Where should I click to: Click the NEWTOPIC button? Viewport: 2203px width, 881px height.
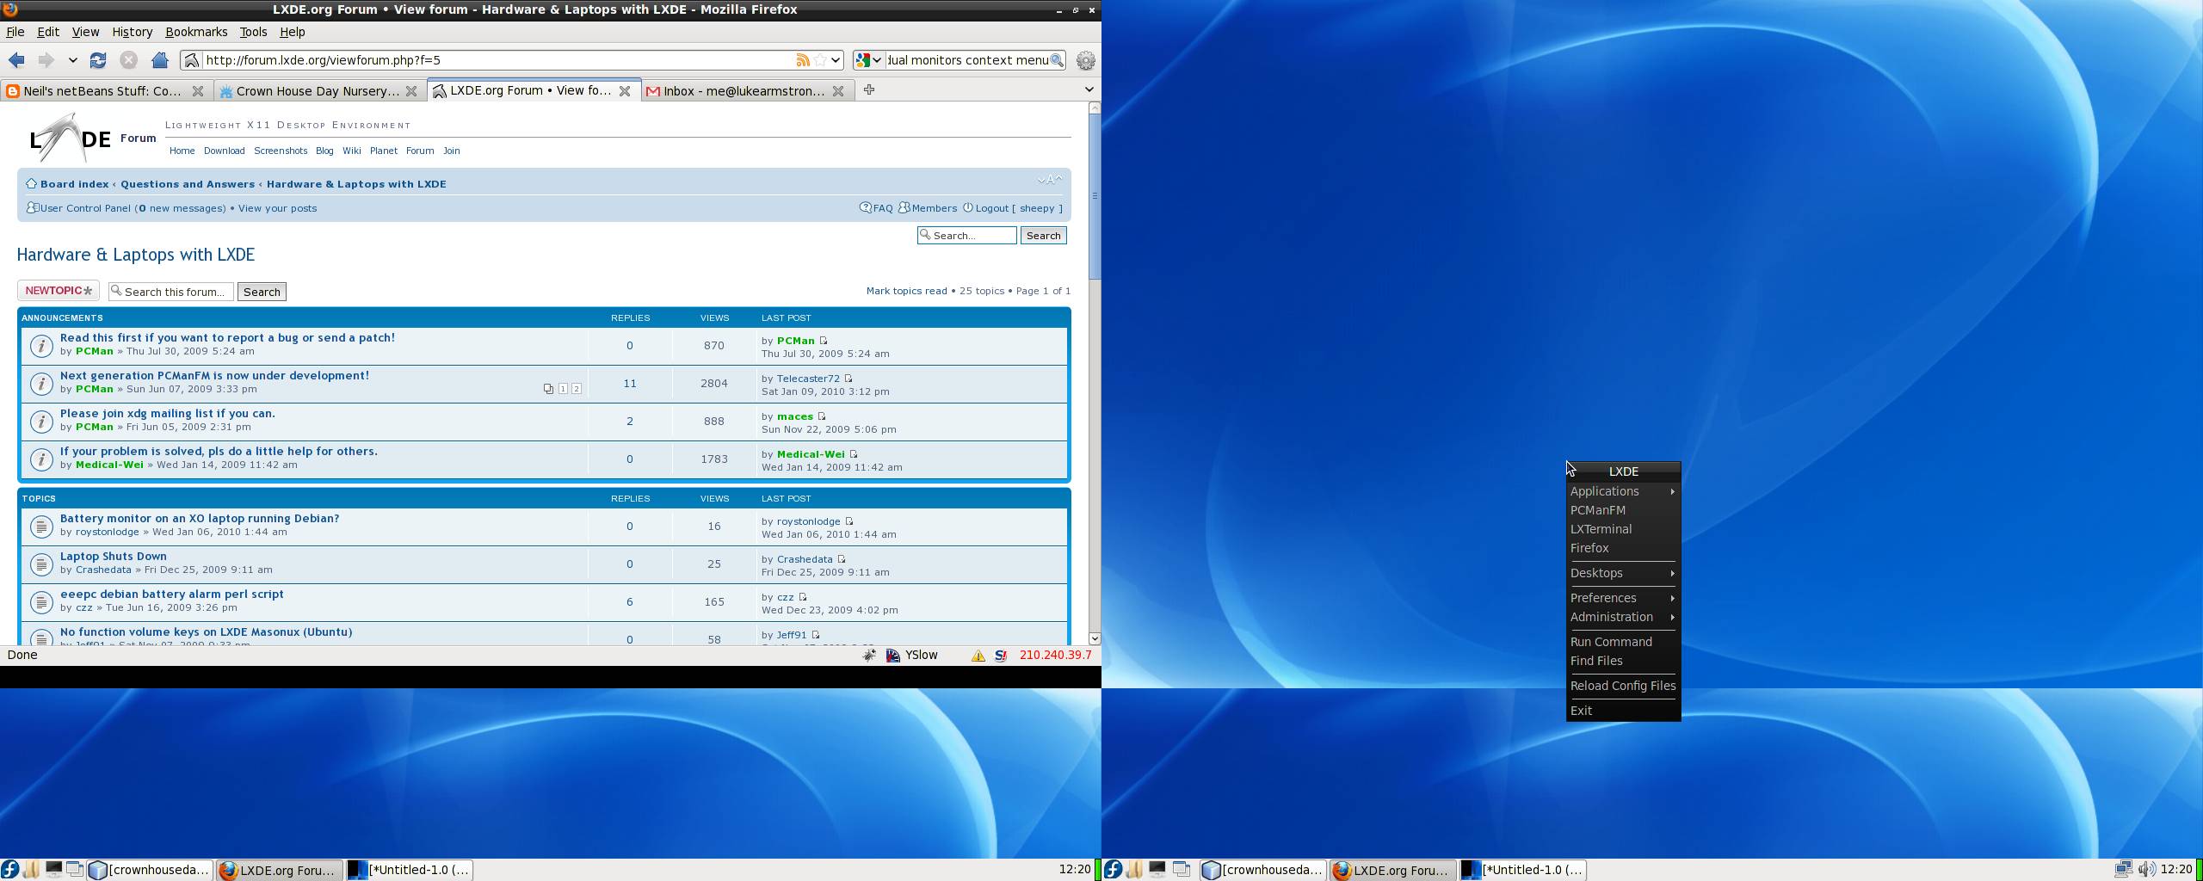[59, 291]
